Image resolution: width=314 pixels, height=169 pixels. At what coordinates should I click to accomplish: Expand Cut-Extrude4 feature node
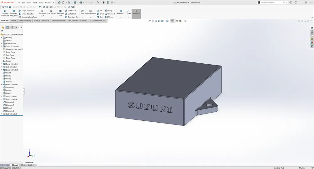coord(1,114)
